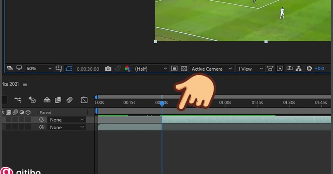Toggle the Region of Interest
333x174 pixels.
174,68
